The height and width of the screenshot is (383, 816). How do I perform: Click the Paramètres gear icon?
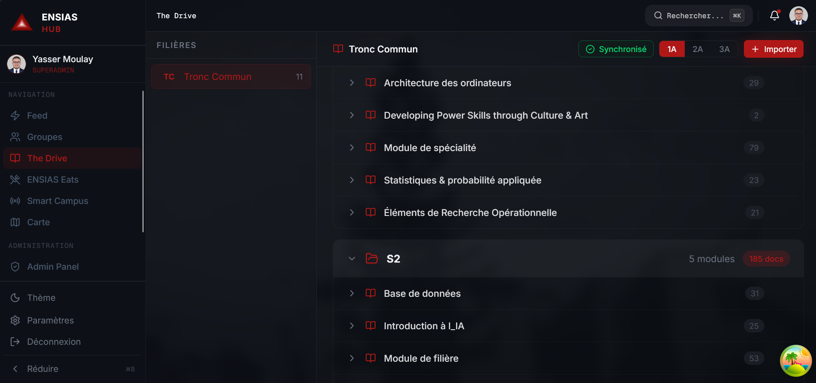point(15,320)
